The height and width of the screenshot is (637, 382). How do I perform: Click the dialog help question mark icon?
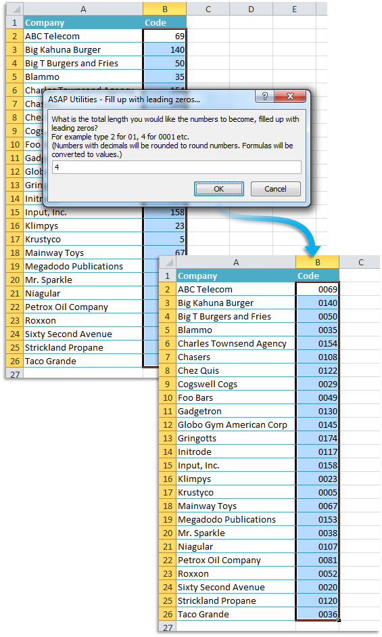[264, 96]
